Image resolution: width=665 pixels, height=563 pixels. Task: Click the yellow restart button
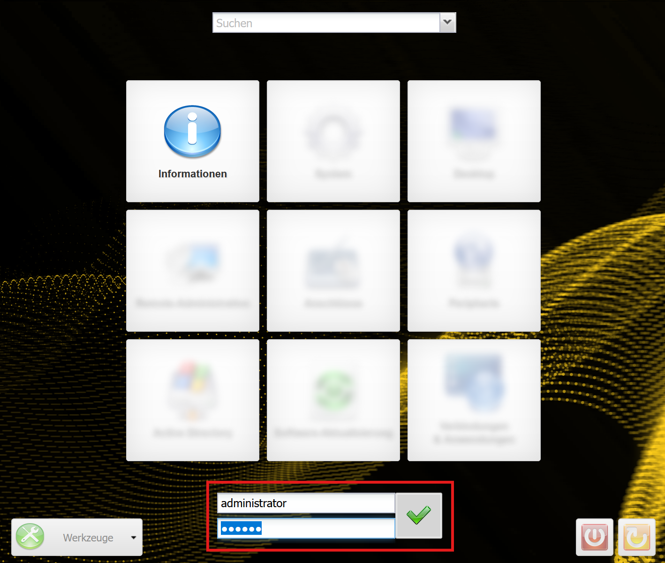(636, 537)
